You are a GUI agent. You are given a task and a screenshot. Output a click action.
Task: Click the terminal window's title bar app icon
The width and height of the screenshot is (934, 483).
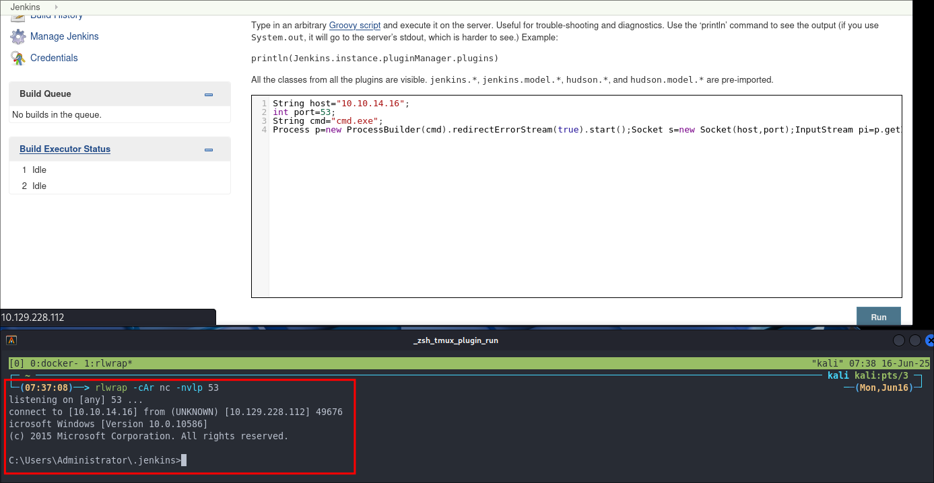pos(11,340)
